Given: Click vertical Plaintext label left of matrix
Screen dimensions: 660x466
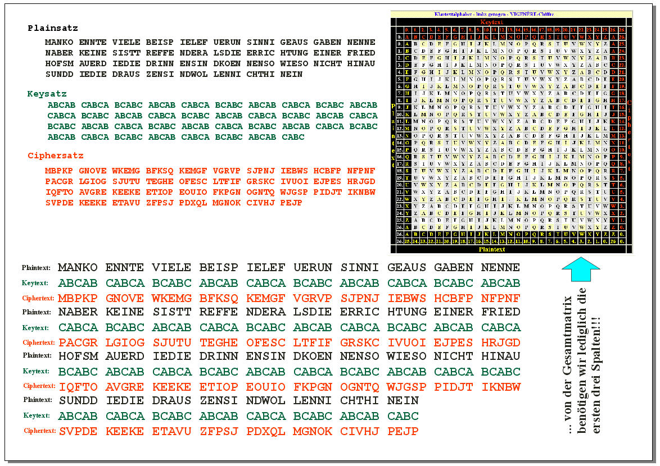Looking at the screenshot, I should [x=394, y=135].
